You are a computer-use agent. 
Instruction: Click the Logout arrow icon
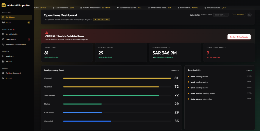click(x=3, y=78)
